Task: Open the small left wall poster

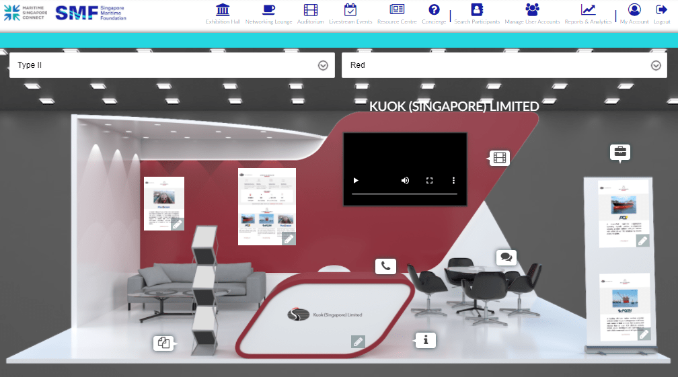Action: tap(164, 203)
